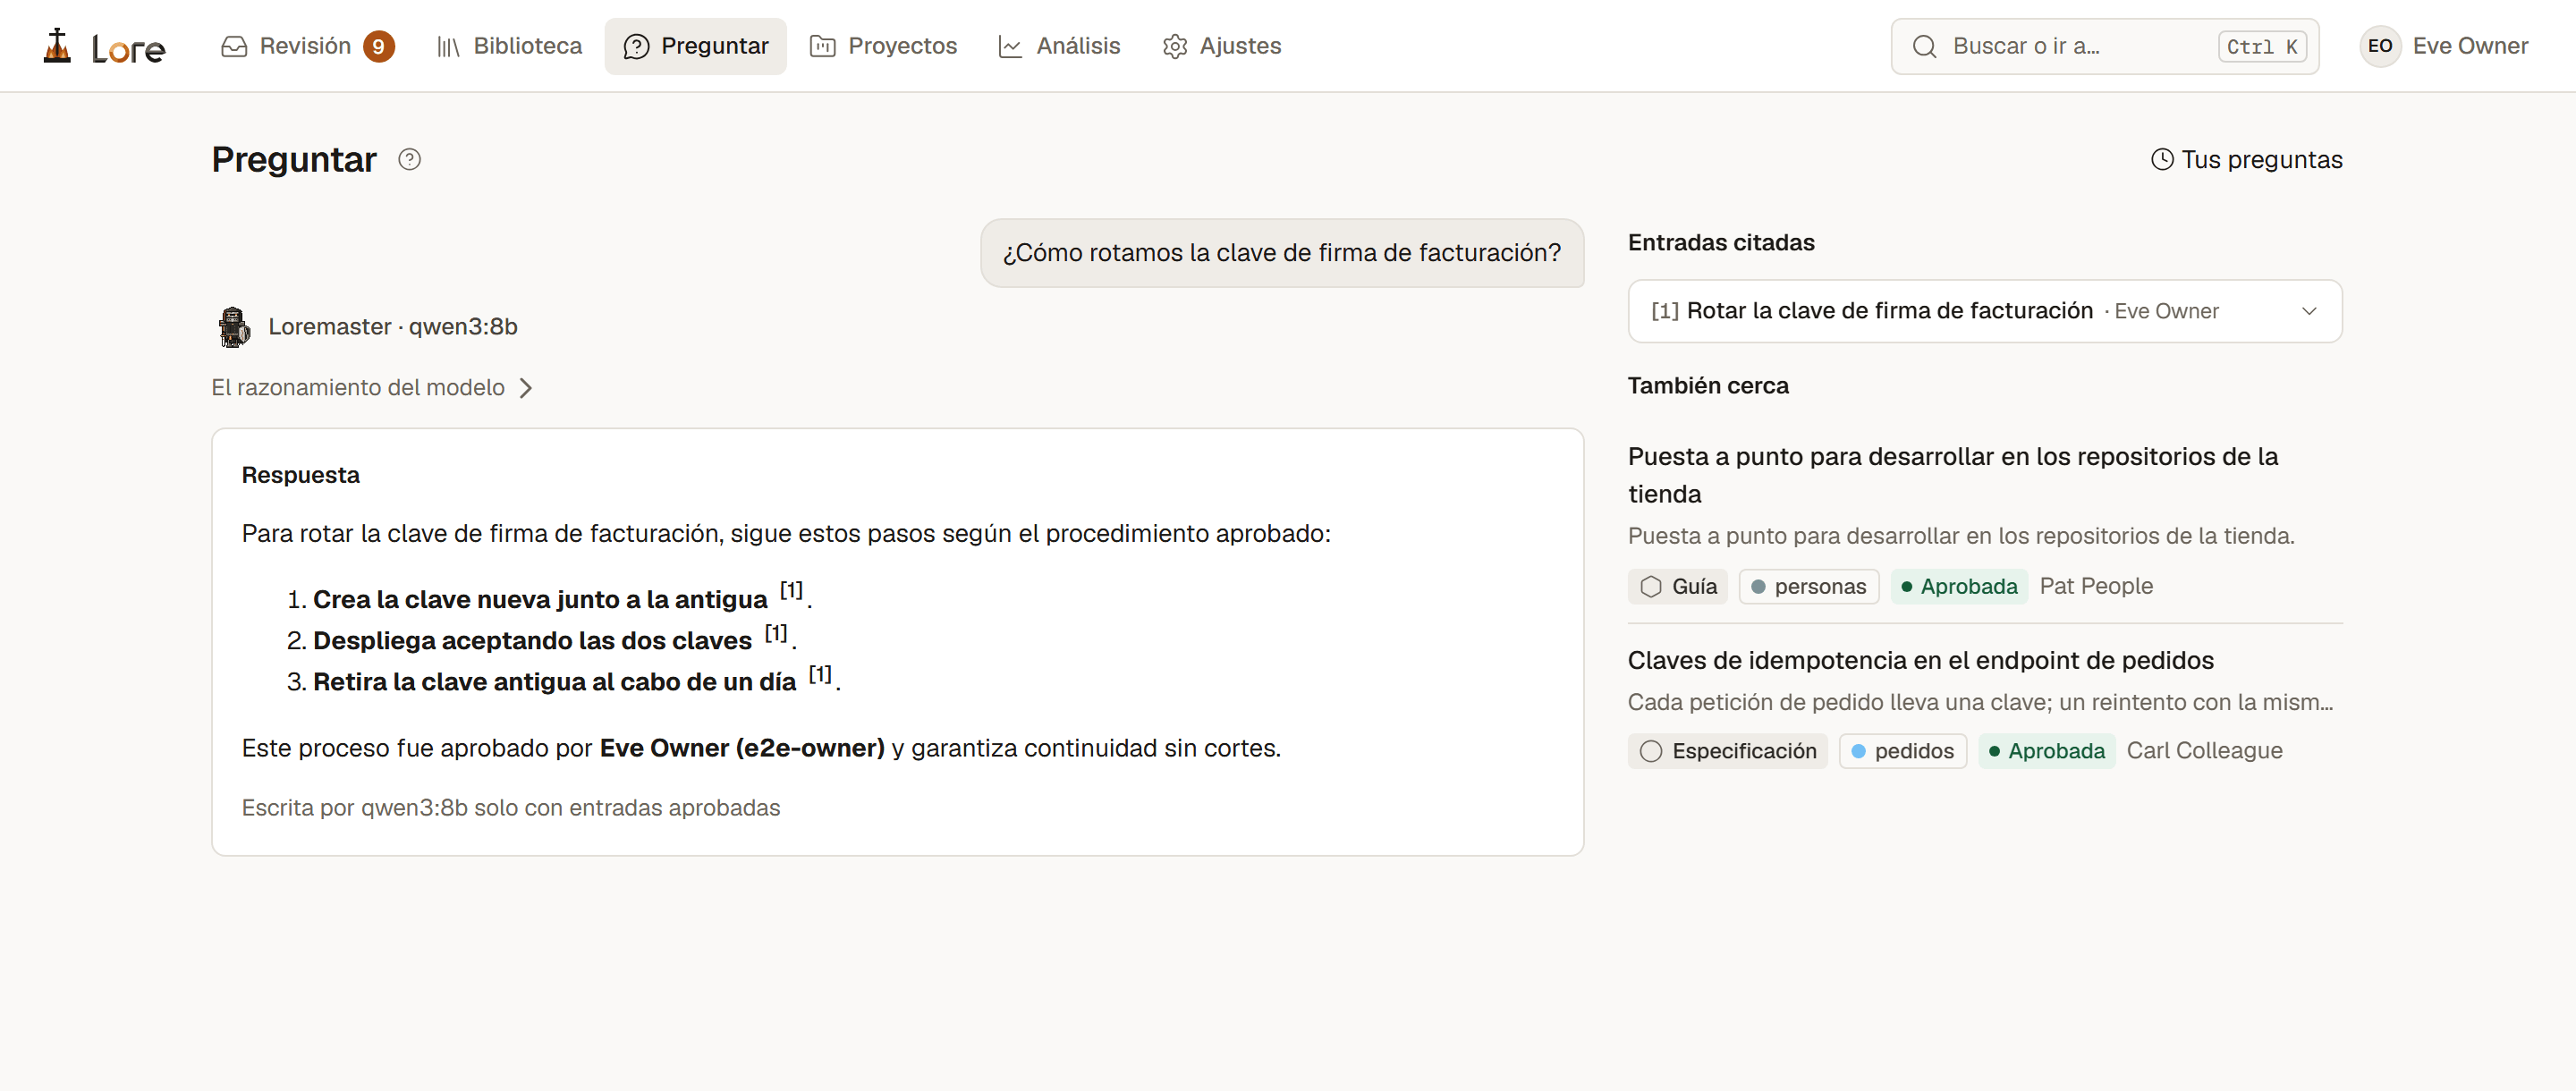The width and height of the screenshot is (2576, 1091).
Task: Click the pedidos tag blue dot
Action: 1858,751
